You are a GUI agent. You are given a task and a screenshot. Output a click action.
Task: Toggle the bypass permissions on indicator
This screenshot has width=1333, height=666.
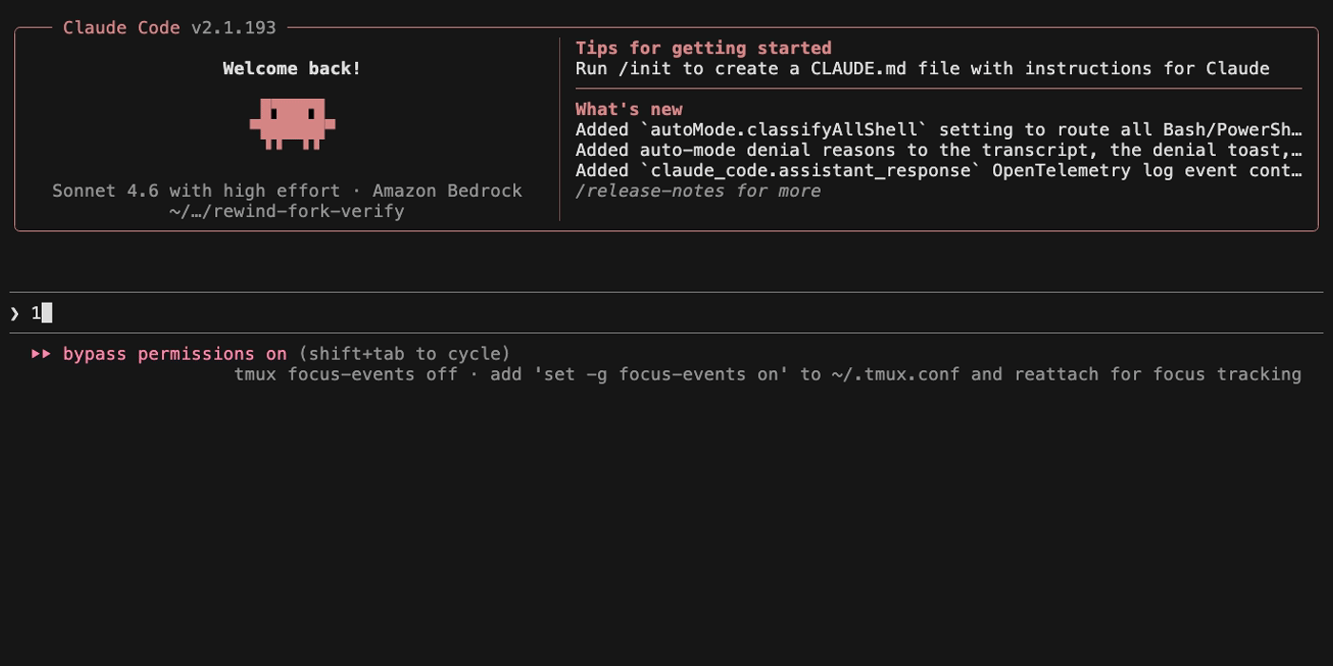pos(174,354)
